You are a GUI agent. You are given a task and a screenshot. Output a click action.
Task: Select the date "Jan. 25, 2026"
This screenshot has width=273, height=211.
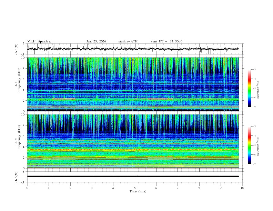[x=96, y=41]
